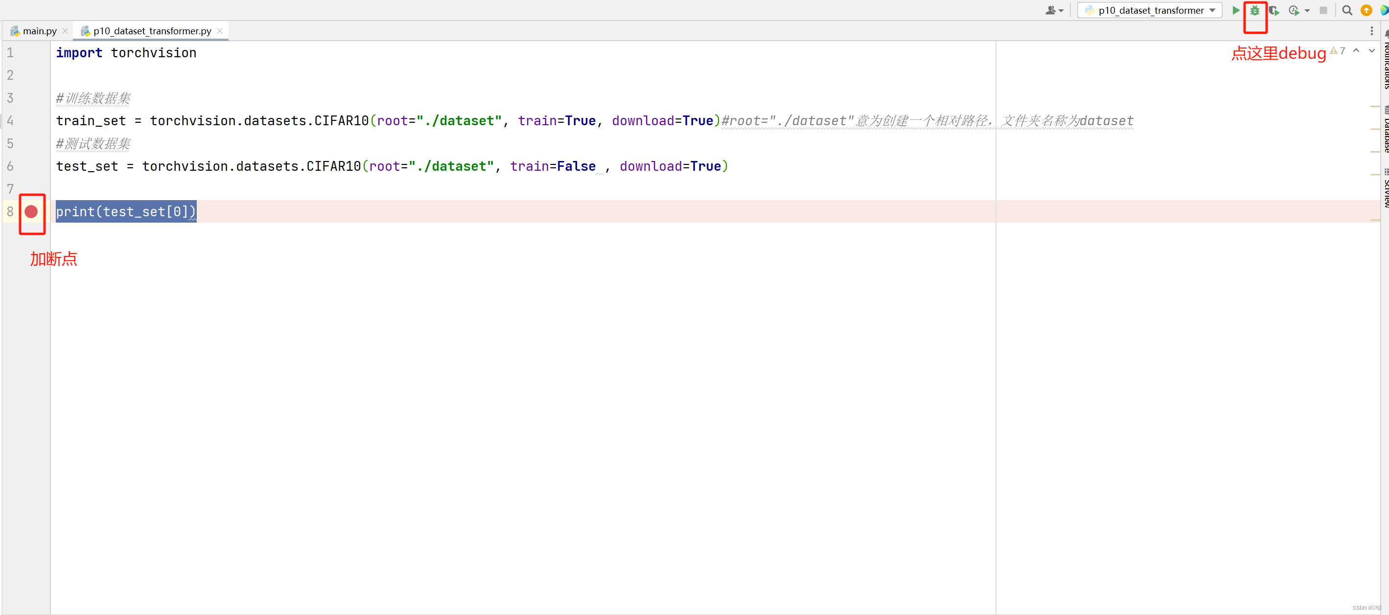Remove the breakpoint on line 8

click(31, 212)
